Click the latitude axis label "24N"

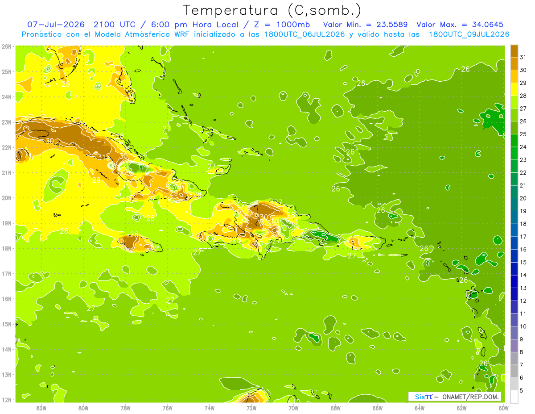coord(6,96)
